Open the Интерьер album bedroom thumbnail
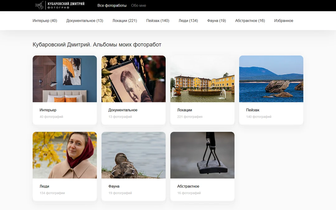The image size is (336, 210). coord(65,79)
